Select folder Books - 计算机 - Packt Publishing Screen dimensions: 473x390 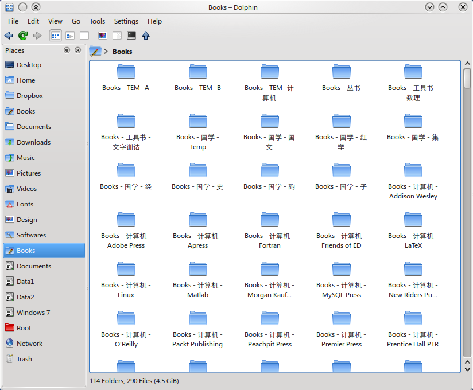tap(197, 330)
